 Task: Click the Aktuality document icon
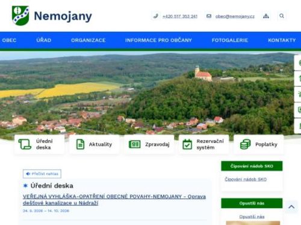(80, 144)
